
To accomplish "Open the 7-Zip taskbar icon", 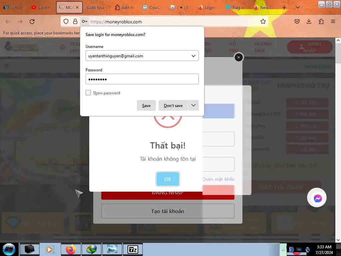I will coord(133,249).
